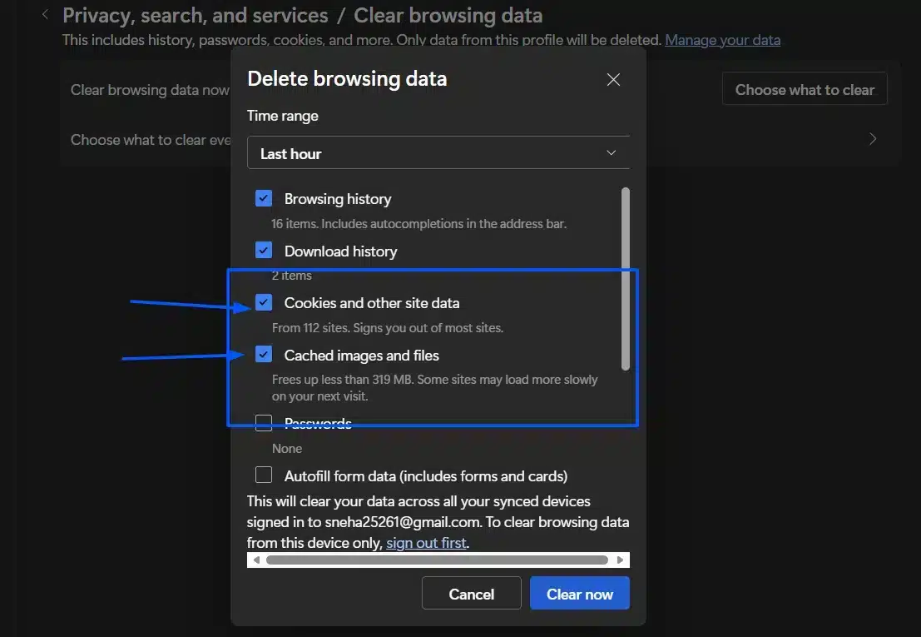The image size is (921, 637).
Task: Click the left arrow of horizontal scrollbar
Action: 256,560
